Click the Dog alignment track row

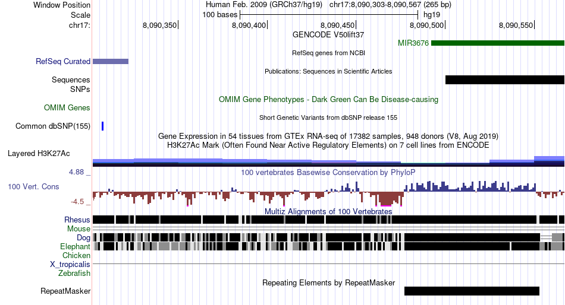pos(329,237)
